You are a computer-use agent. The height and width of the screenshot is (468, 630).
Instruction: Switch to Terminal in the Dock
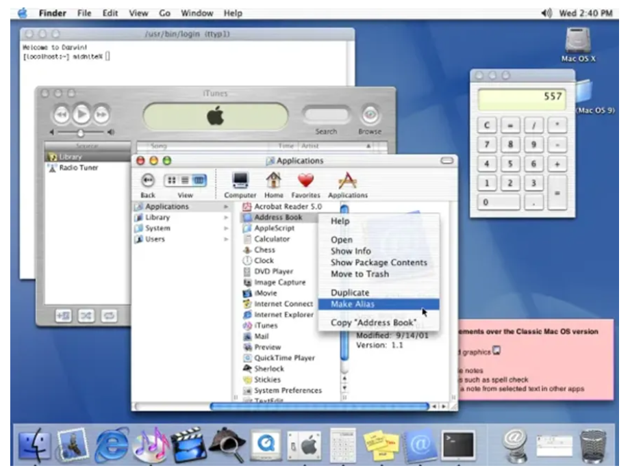pos(458,445)
